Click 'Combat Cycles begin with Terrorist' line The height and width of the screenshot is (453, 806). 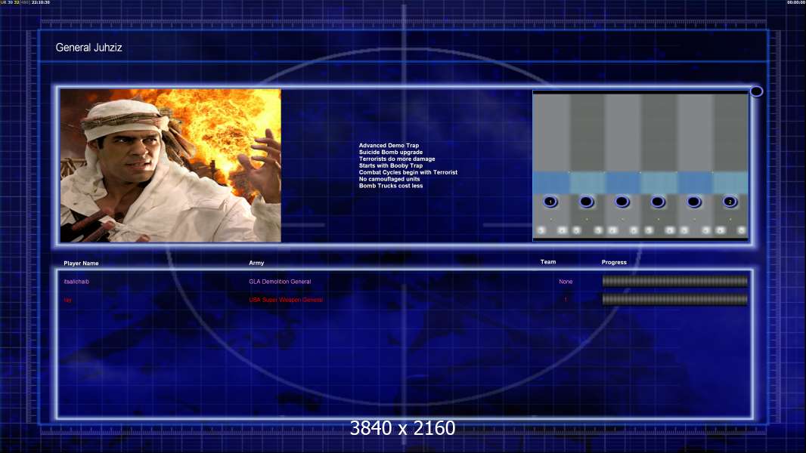408,172
